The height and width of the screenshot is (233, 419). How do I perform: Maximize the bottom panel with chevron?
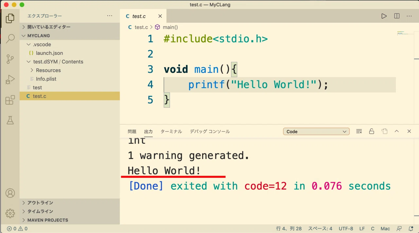pyautogui.click(x=397, y=131)
